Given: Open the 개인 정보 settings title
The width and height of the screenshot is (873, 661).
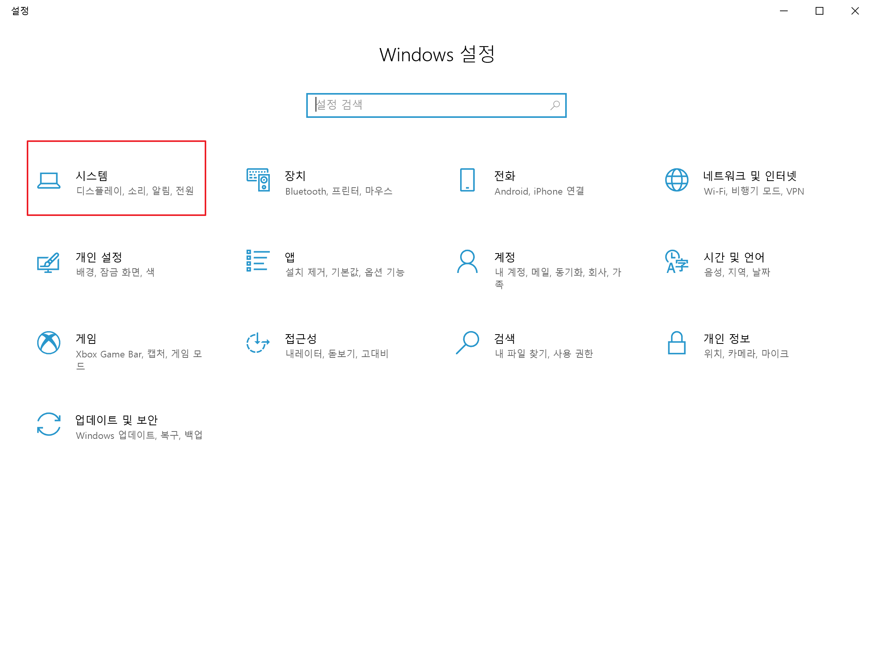Looking at the screenshot, I should tap(726, 338).
